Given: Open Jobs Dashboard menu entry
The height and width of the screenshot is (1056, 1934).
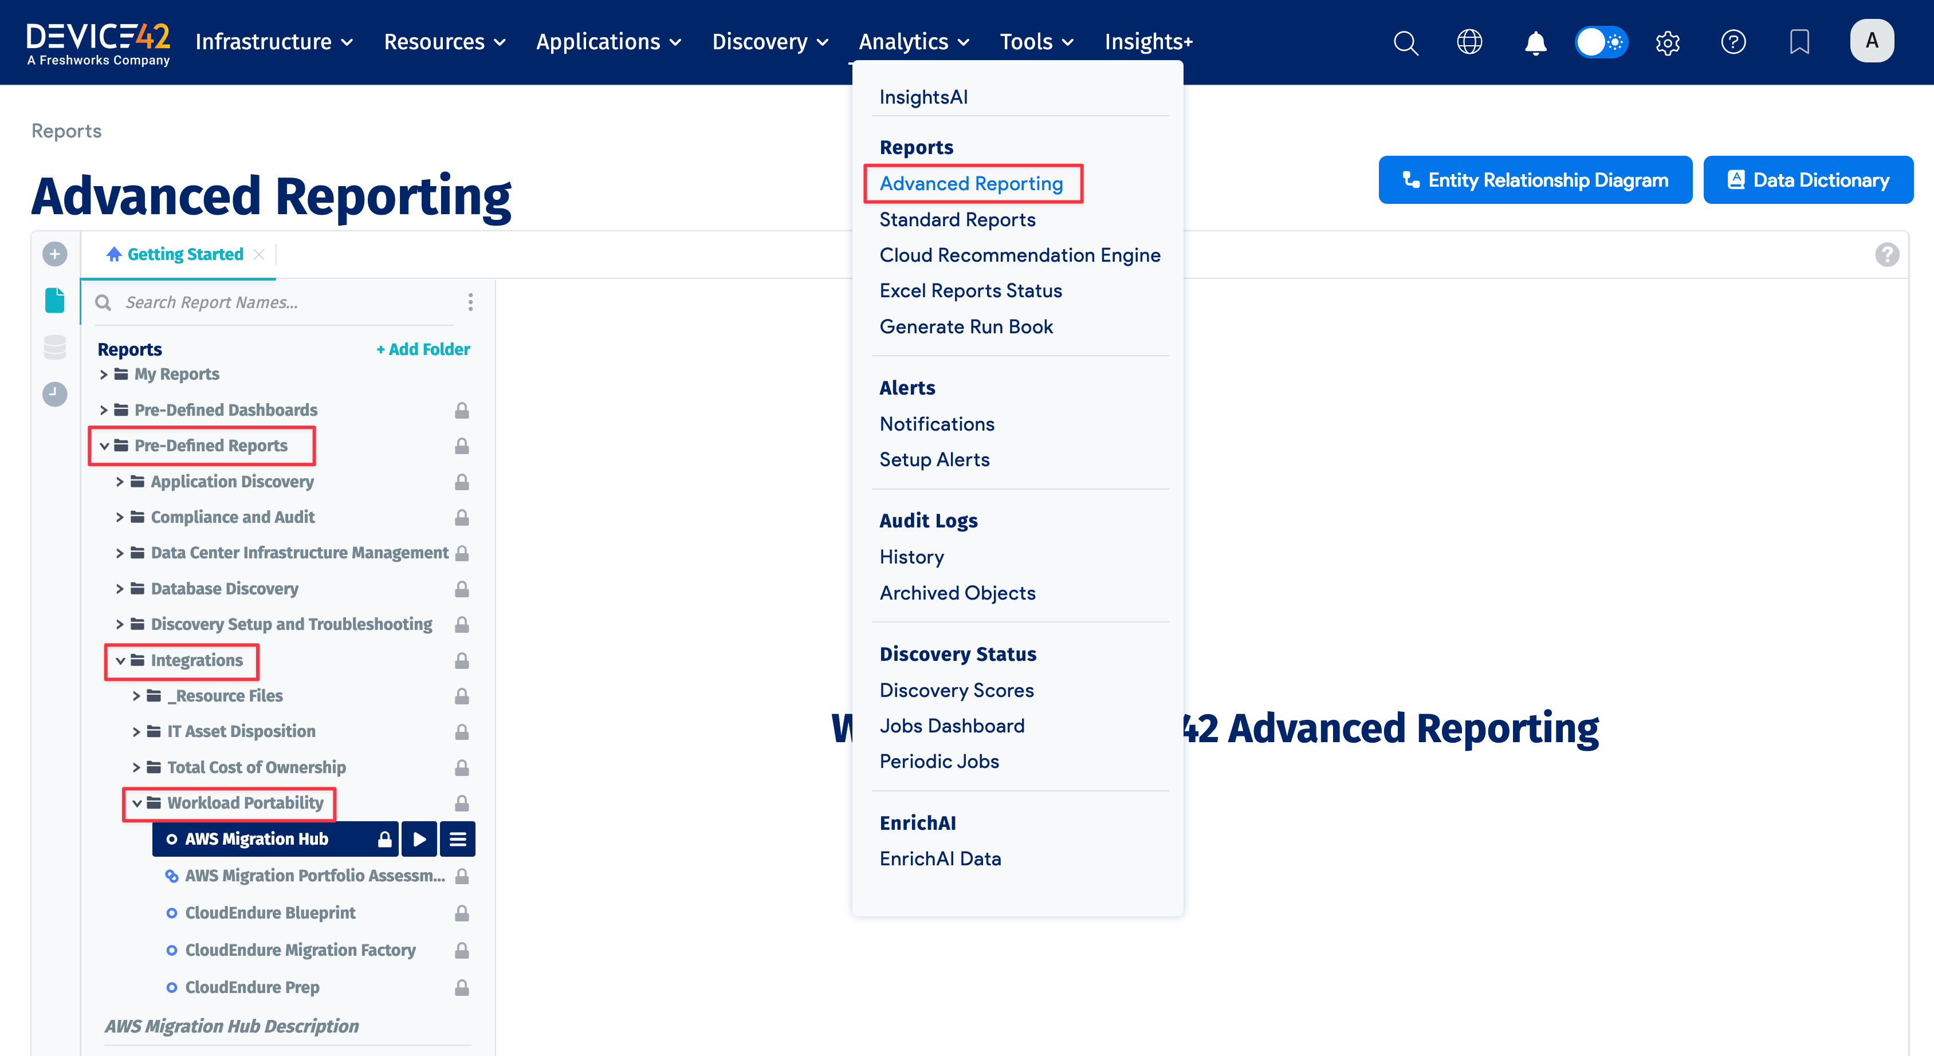Looking at the screenshot, I should tap(952, 727).
